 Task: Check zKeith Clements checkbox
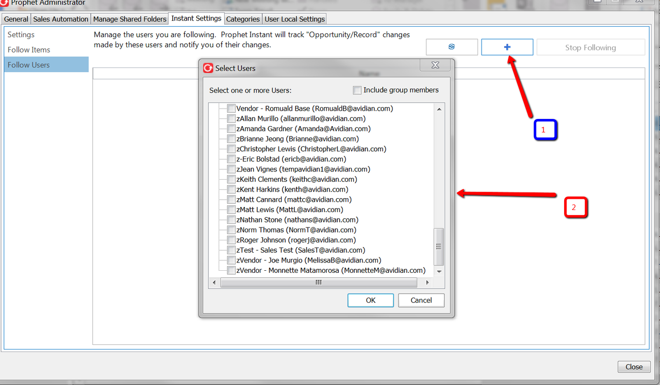point(232,179)
